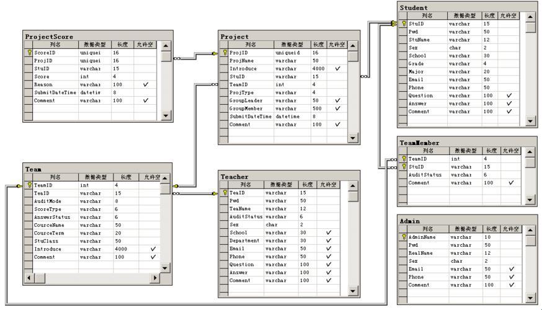
Task: Click the scroll down arrow in Admin table
Action: pyautogui.click(x=531, y=298)
